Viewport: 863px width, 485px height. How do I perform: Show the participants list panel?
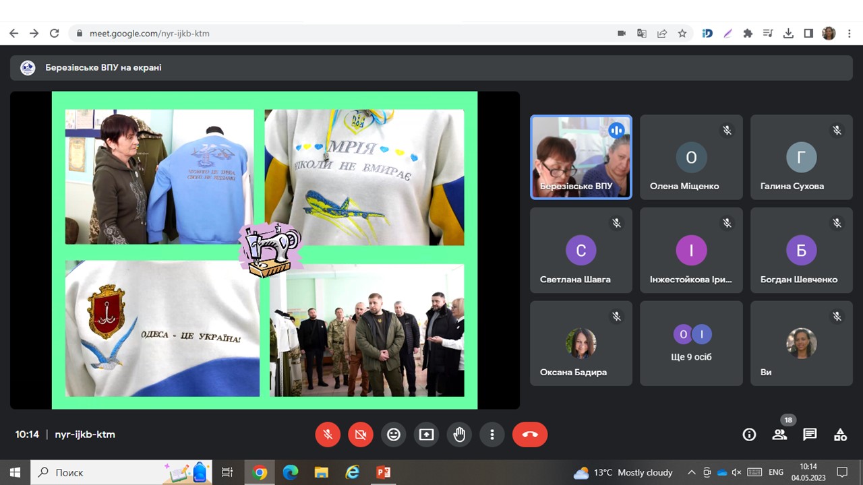coord(779,434)
